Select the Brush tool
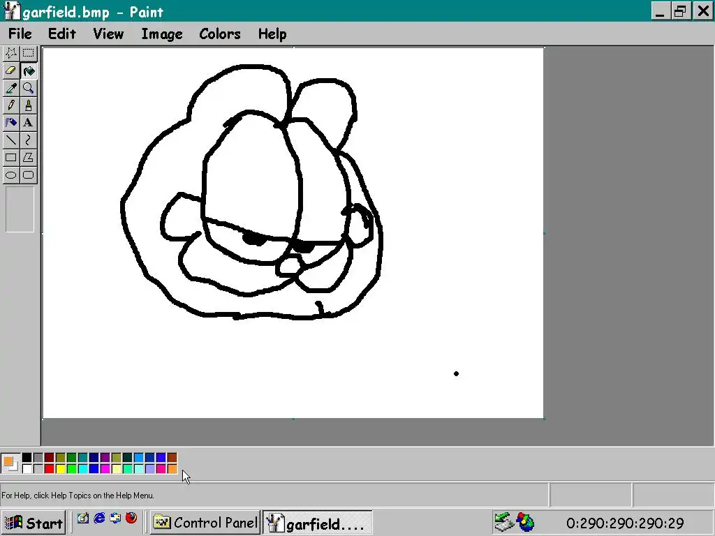The width and height of the screenshot is (715, 536). tap(28, 105)
